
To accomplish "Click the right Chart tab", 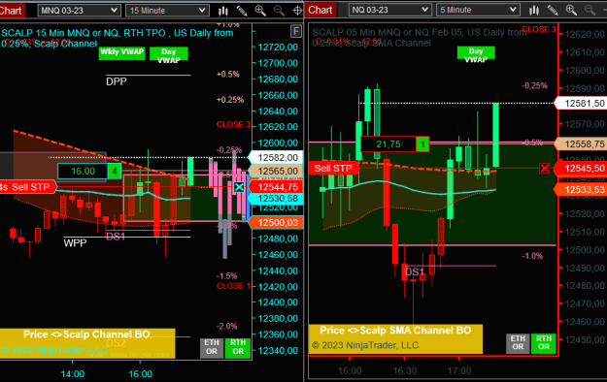I will tap(320, 10).
